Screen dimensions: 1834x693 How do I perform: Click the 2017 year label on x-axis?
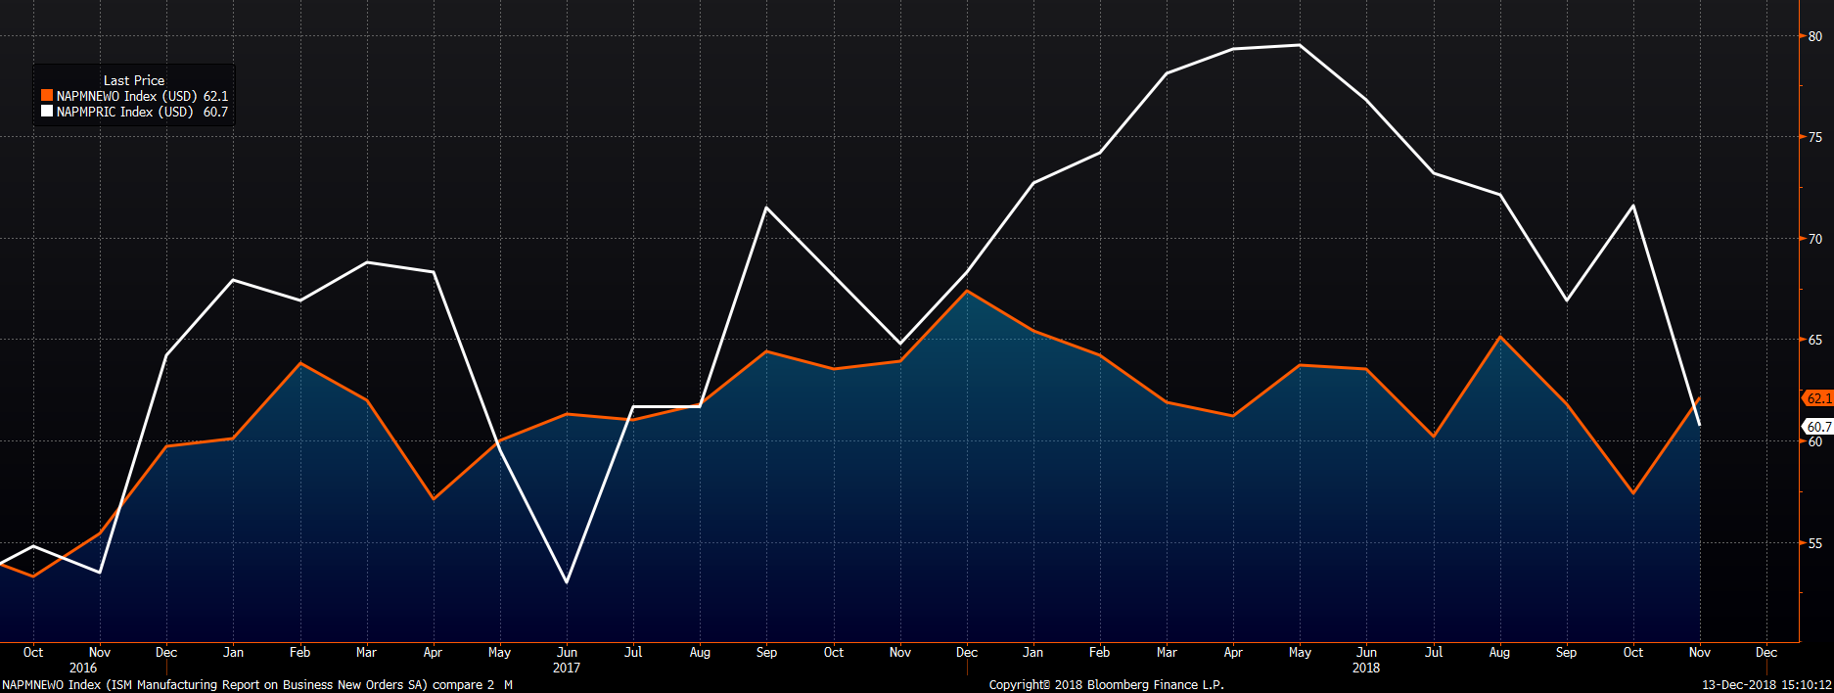567,668
